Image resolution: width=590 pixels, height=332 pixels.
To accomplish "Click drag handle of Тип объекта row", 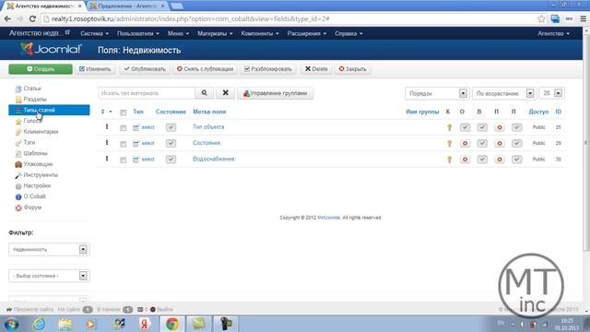I will [107, 127].
